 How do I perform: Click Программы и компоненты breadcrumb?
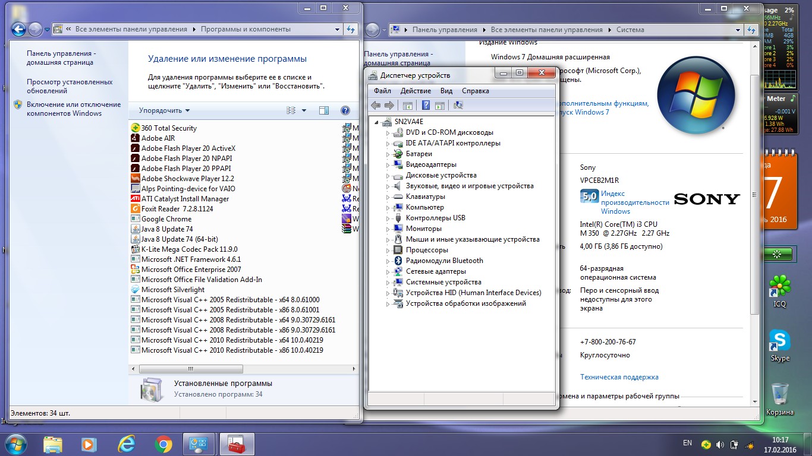(246, 29)
